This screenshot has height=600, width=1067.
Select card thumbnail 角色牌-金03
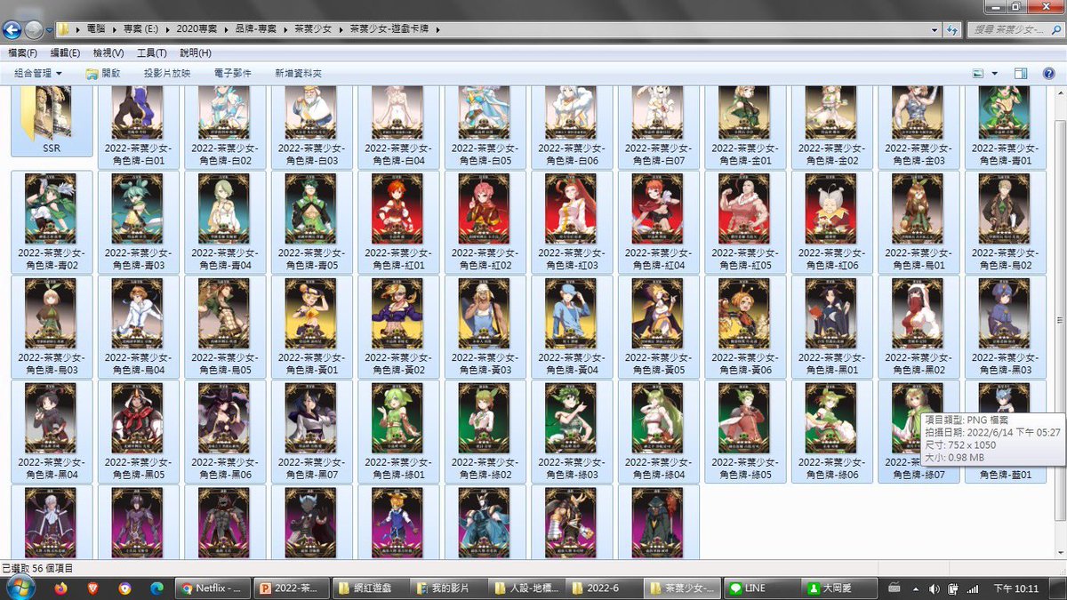[x=917, y=111]
